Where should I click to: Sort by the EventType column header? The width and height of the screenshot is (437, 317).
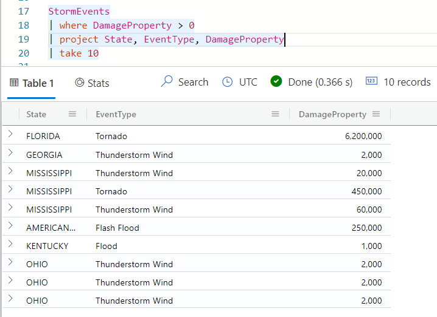tap(116, 114)
